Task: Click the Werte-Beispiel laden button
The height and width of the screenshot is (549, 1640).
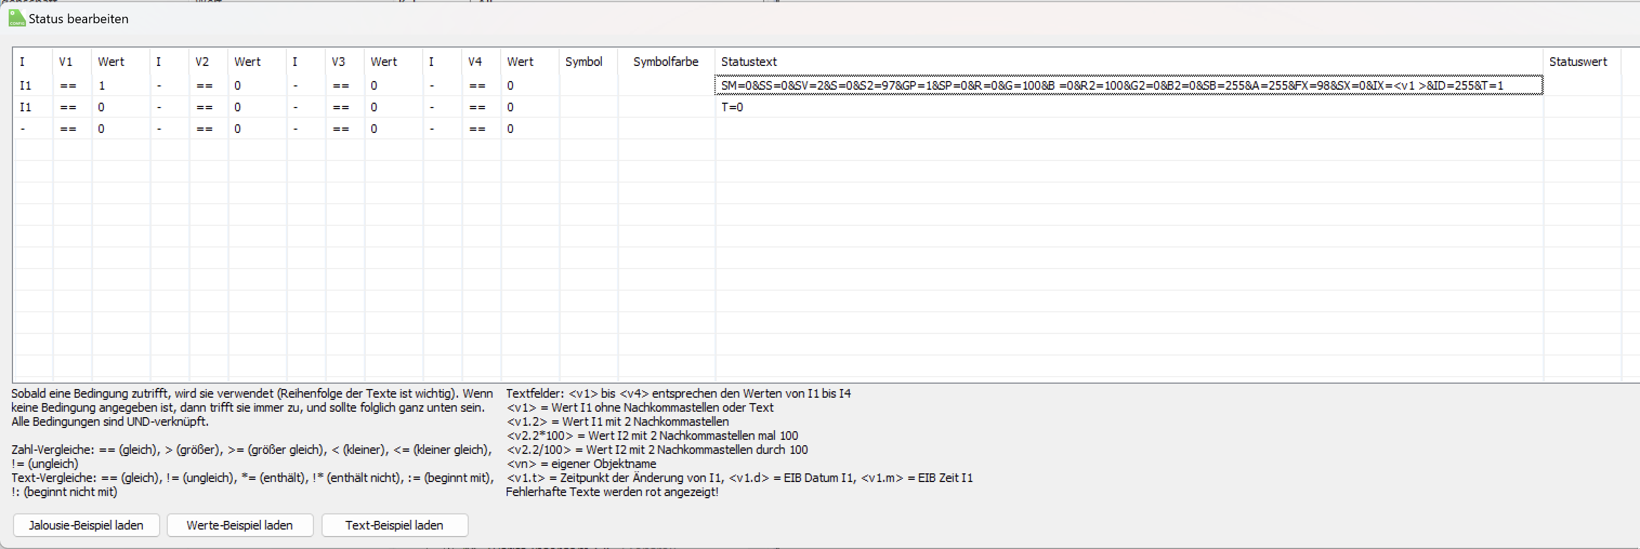Action: tap(239, 525)
